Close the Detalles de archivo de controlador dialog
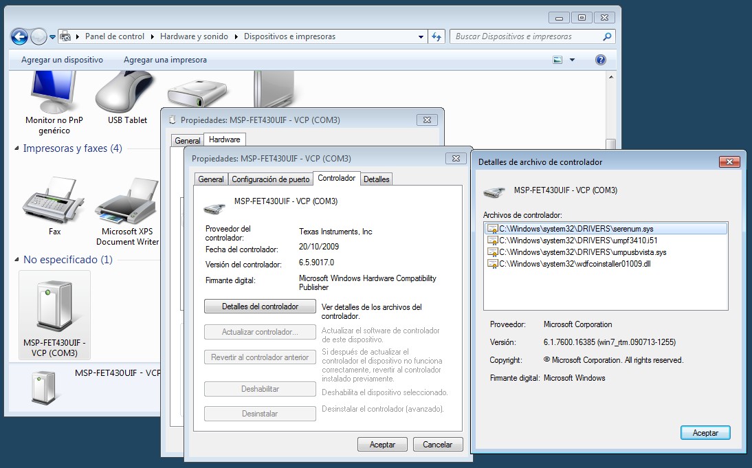The image size is (752, 468). pyautogui.click(x=729, y=162)
